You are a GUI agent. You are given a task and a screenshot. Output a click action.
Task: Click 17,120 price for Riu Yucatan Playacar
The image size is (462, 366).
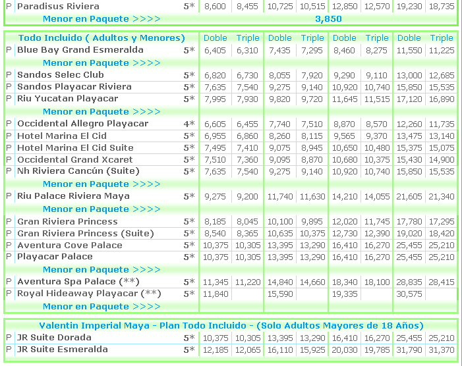409,99
